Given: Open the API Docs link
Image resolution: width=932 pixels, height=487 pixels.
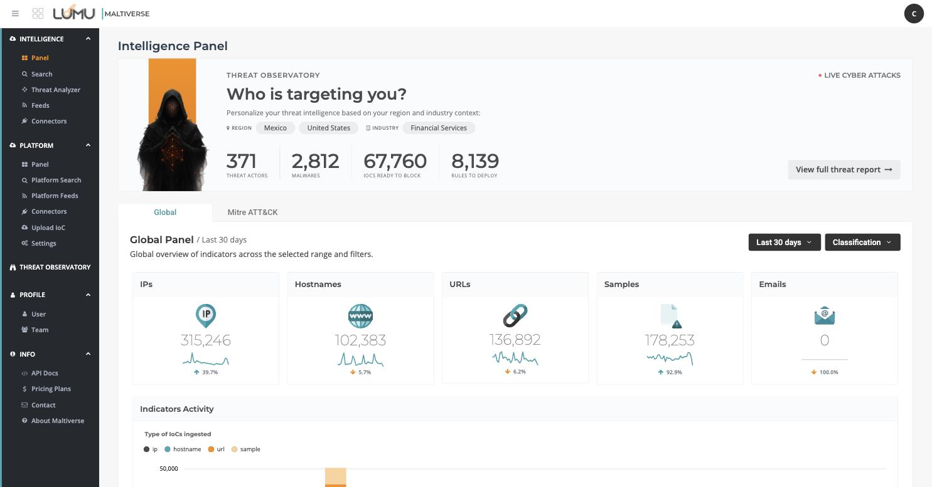Looking at the screenshot, I should (x=45, y=373).
